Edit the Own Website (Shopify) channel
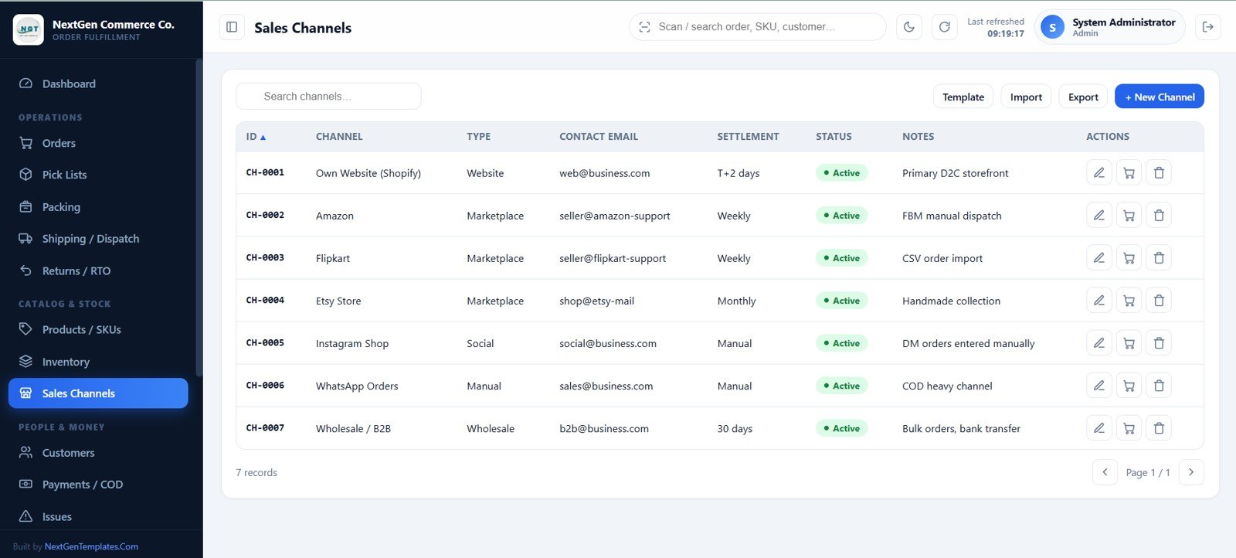The height and width of the screenshot is (558, 1236). (1098, 172)
